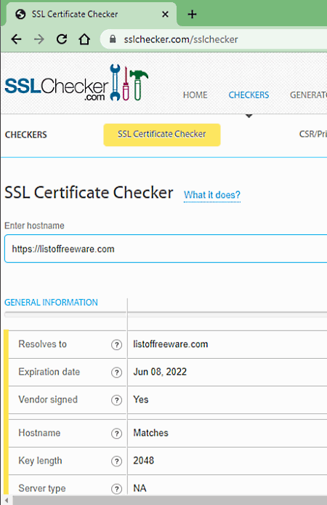Viewport: 327px width, 505px height.
Task: Select the Hostname Matches value
Action: click(x=151, y=433)
